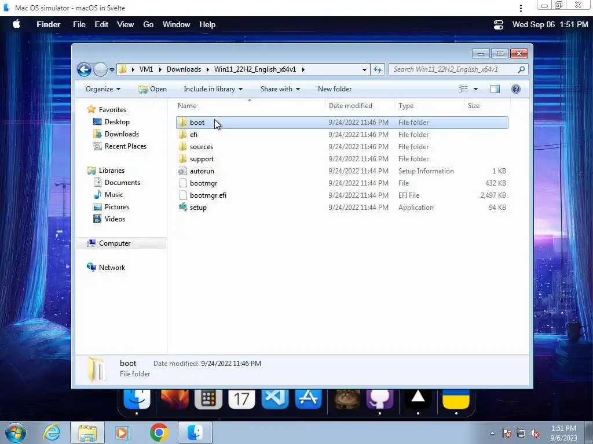
Task: Open Favorites in the navigation pane
Action: click(107, 109)
